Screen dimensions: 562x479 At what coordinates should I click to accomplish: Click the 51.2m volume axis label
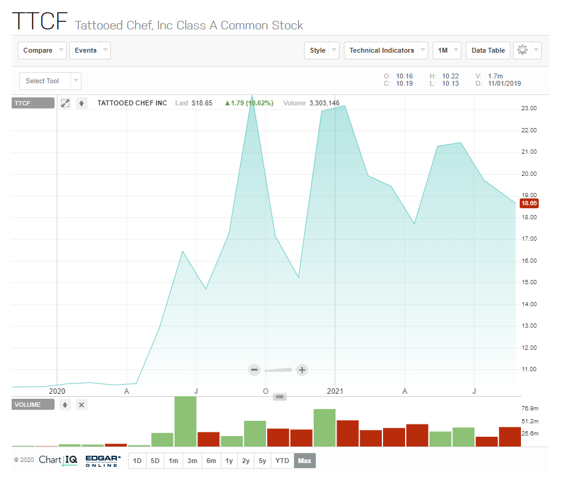click(x=530, y=421)
